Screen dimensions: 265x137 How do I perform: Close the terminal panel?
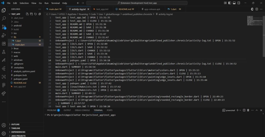[x=261, y=110]
